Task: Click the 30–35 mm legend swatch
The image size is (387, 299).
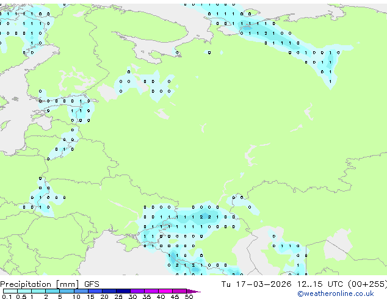Action: (x=137, y=291)
